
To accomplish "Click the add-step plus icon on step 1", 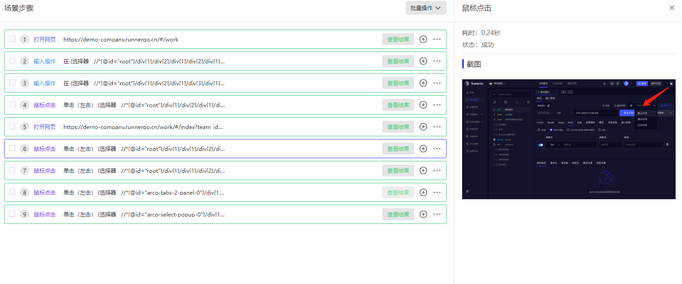I will (x=423, y=39).
